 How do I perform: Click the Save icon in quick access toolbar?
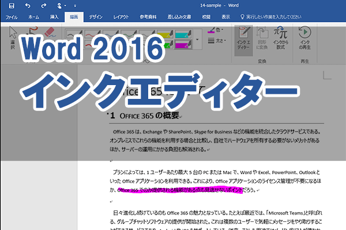tap(12, 6)
